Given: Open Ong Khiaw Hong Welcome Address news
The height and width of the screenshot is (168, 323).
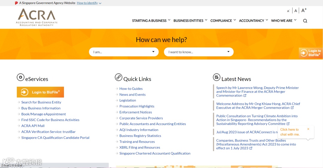Looking at the screenshot, I should point(258,106).
